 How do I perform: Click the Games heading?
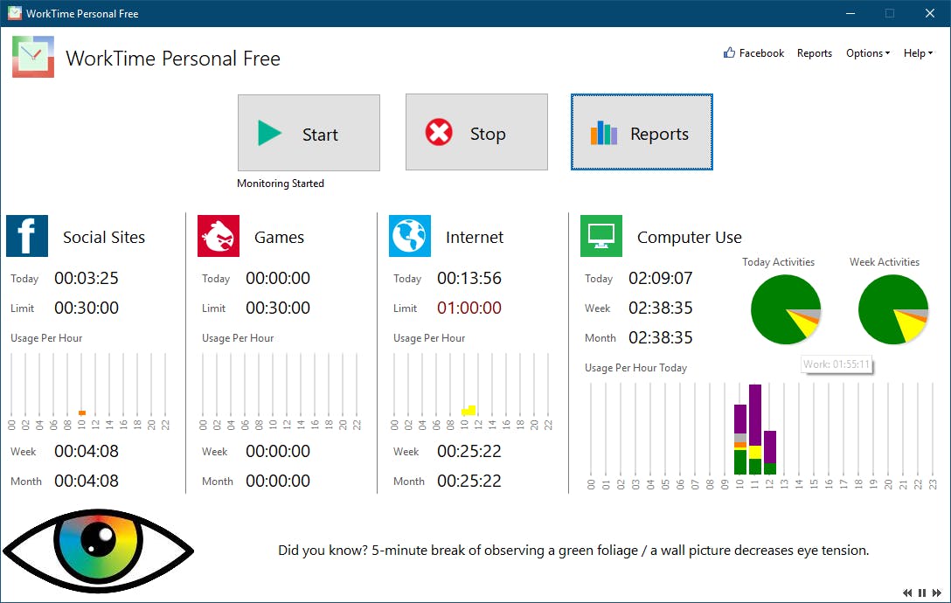point(279,237)
